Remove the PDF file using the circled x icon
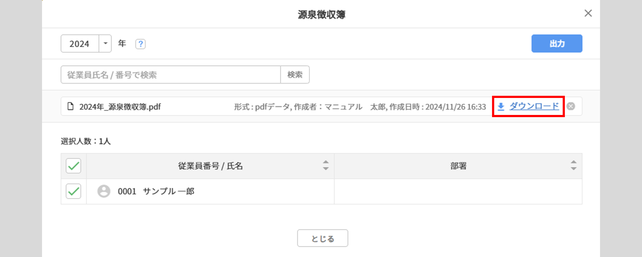This screenshot has height=257, width=642. [x=571, y=106]
